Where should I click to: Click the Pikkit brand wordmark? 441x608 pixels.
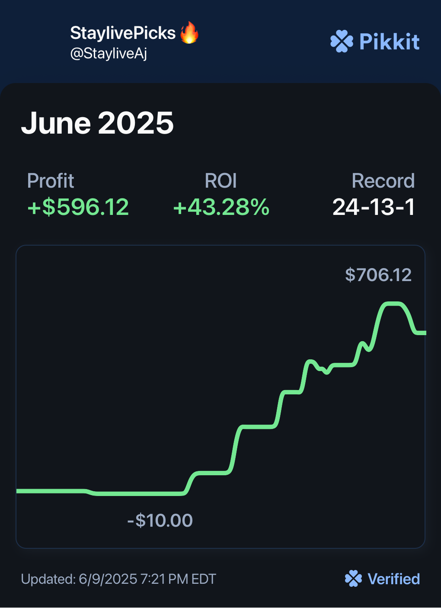(x=389, y=42)
